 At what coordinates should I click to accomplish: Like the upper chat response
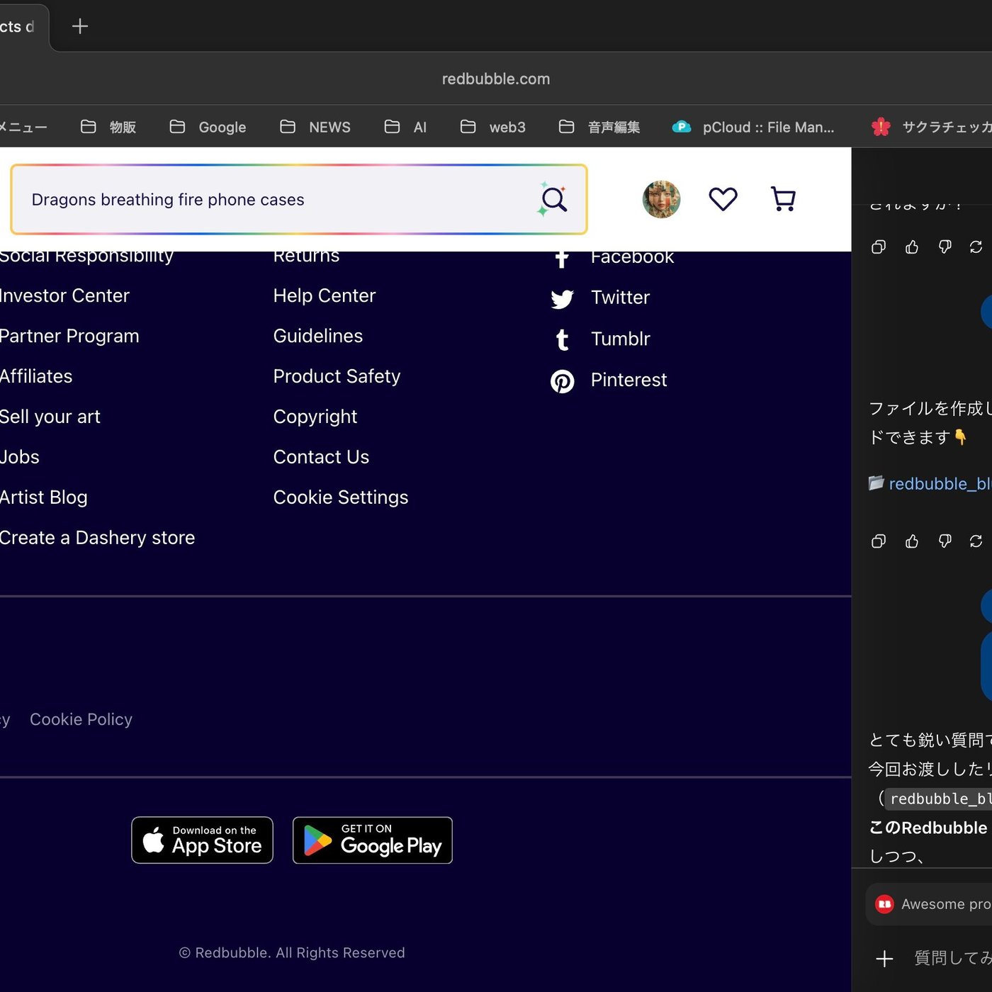(911, 247)
